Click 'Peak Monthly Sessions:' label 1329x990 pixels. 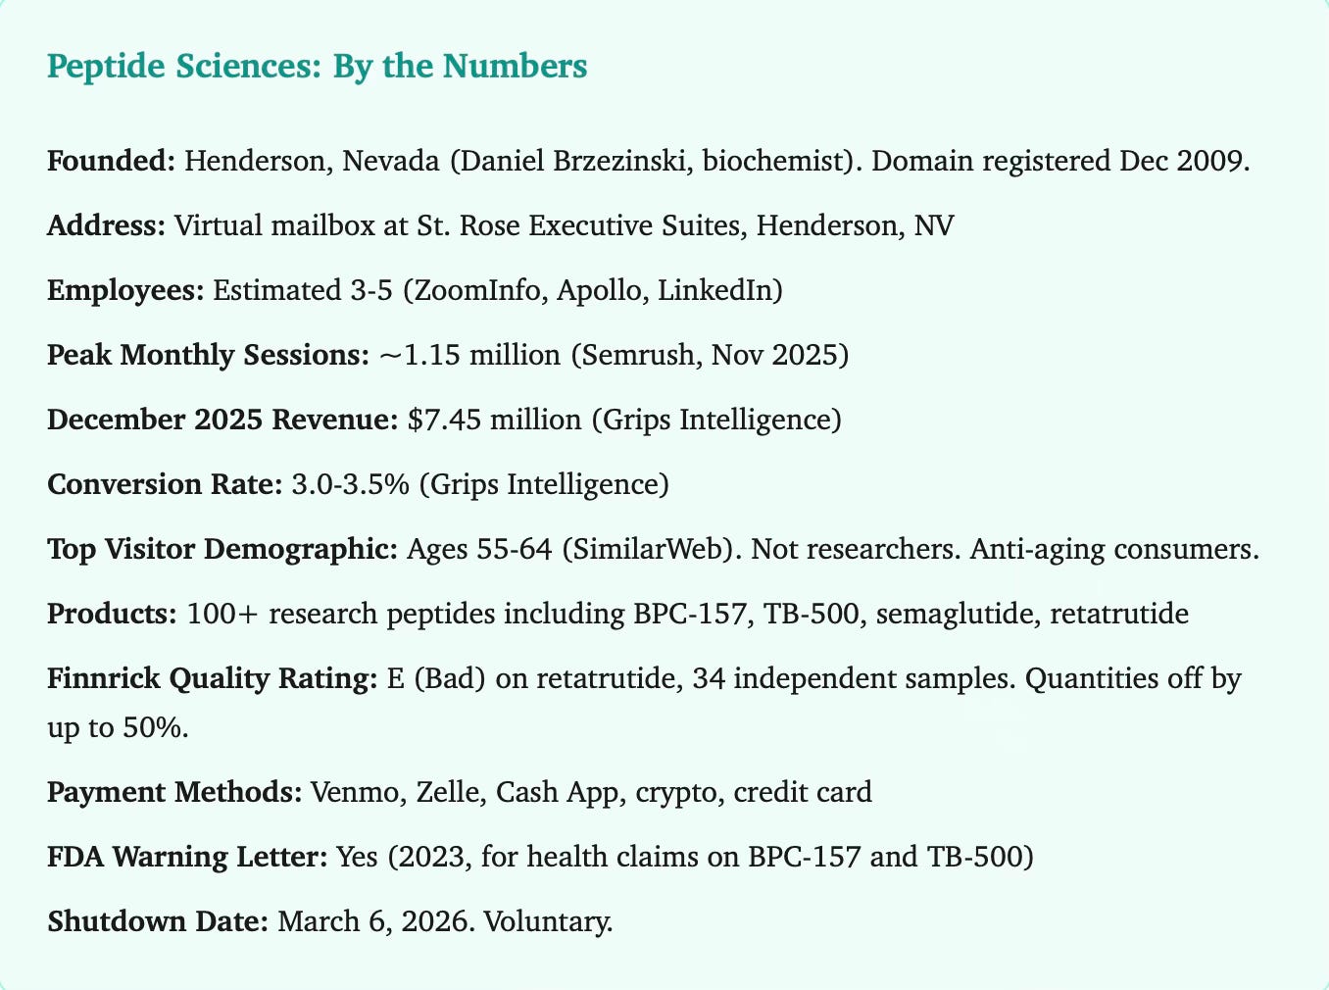[208, 356]
